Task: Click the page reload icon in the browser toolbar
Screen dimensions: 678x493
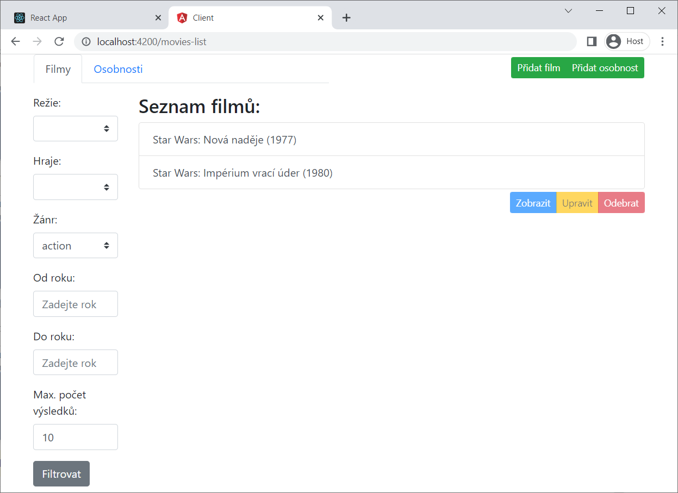Action: [x=59, y=41]
